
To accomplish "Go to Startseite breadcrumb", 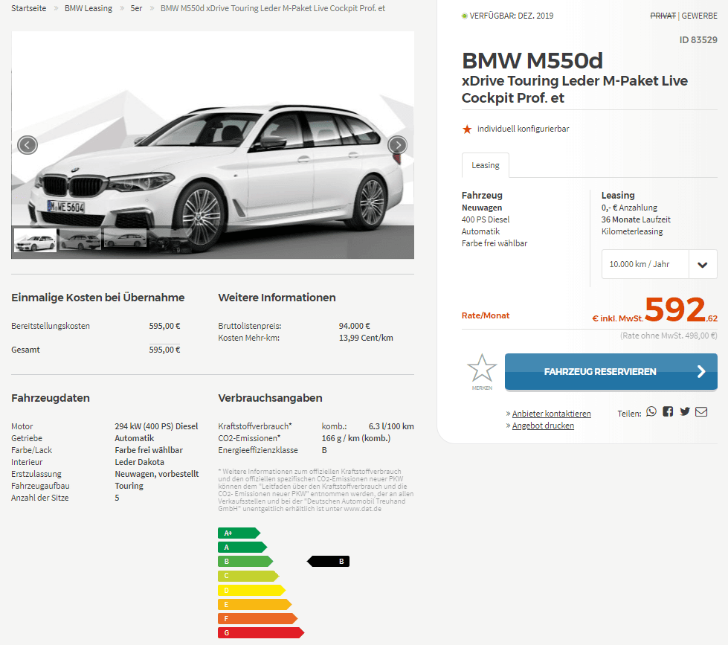I will (x=29, y=8).
